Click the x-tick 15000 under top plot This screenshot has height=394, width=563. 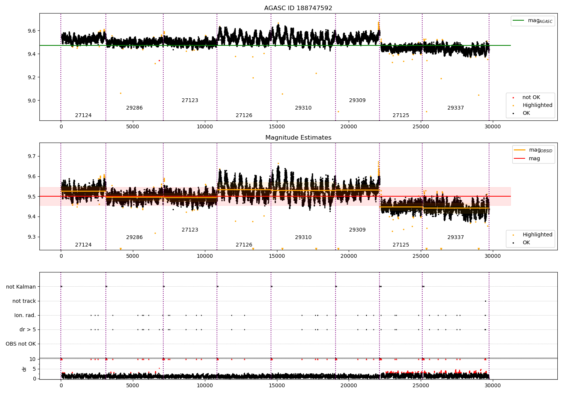coord(277,126)
